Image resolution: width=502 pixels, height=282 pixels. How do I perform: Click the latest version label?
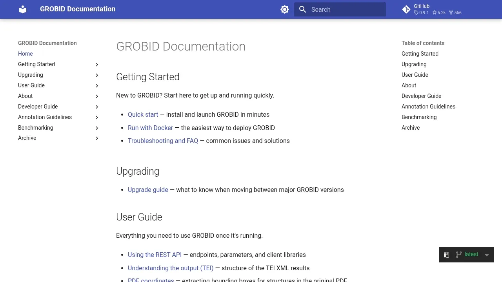(x=471, y=254)
